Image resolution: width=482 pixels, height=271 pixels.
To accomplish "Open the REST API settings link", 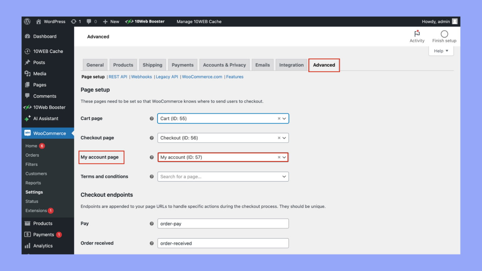I will click(118, 77).
